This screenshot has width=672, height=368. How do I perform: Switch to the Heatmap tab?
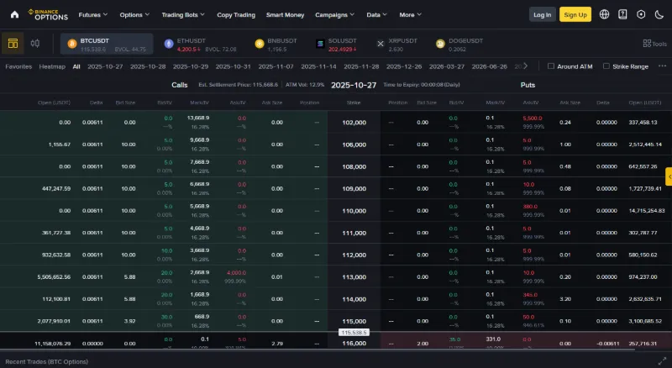click(x=52, y=66)
